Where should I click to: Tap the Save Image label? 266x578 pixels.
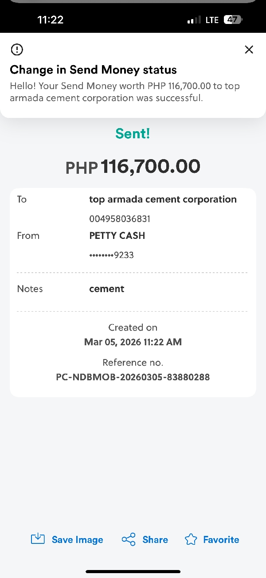(x=77, y=540)
